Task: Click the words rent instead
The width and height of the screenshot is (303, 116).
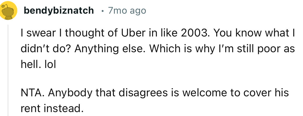Action: tap(50, 108)
